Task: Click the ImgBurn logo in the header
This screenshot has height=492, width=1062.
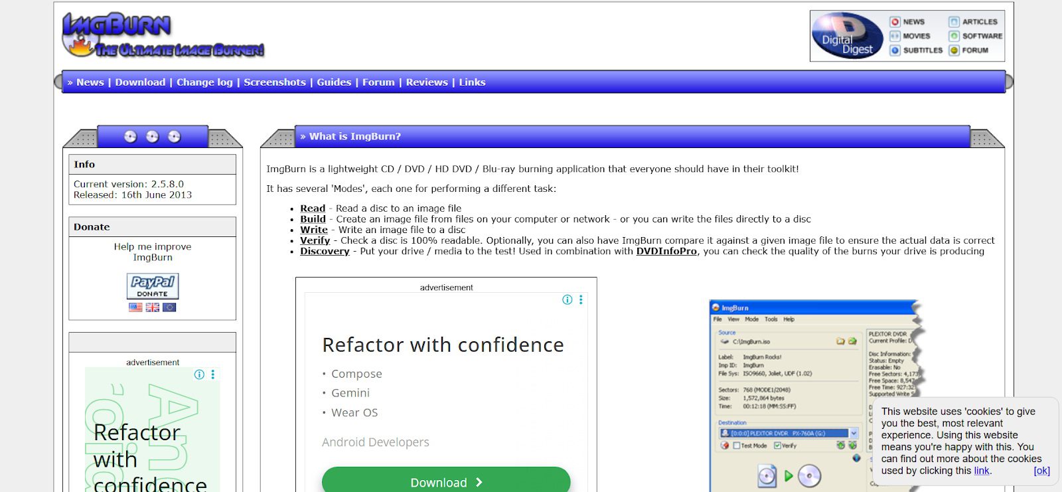Action: coord(163,35)
